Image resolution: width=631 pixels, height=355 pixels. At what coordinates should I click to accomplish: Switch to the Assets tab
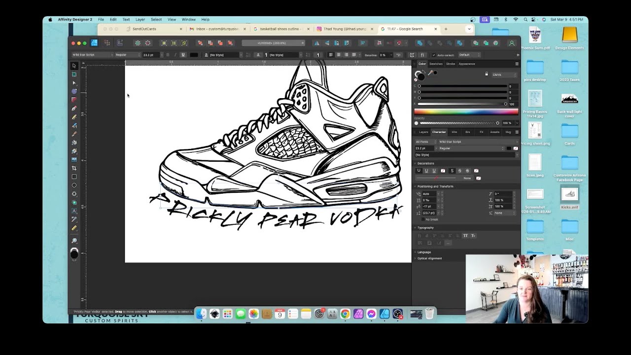tap(494, 132)
